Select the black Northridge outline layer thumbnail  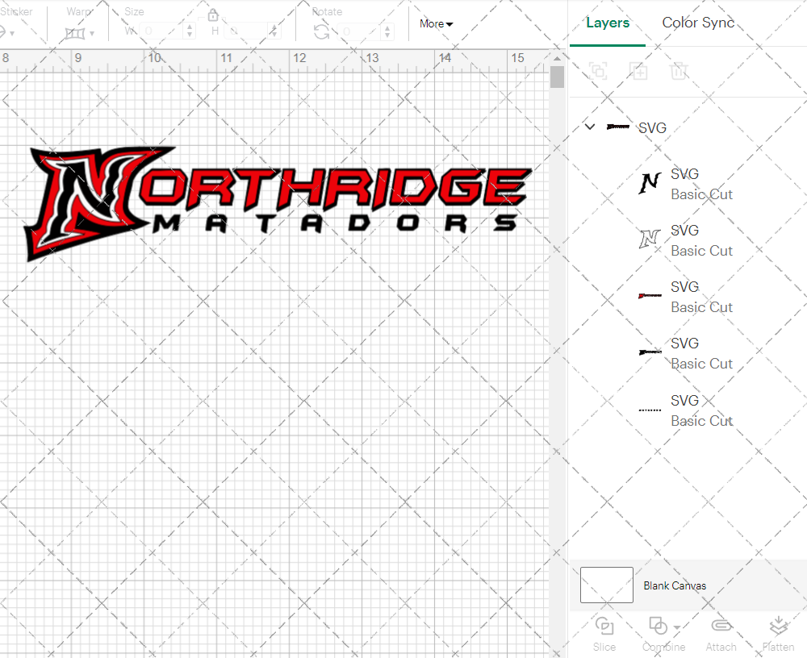[650, 352]
